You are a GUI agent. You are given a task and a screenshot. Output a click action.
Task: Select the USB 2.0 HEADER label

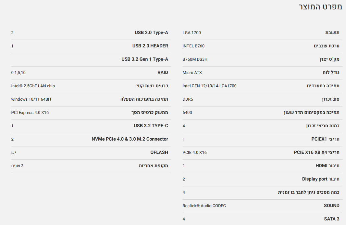click(150, 46)
